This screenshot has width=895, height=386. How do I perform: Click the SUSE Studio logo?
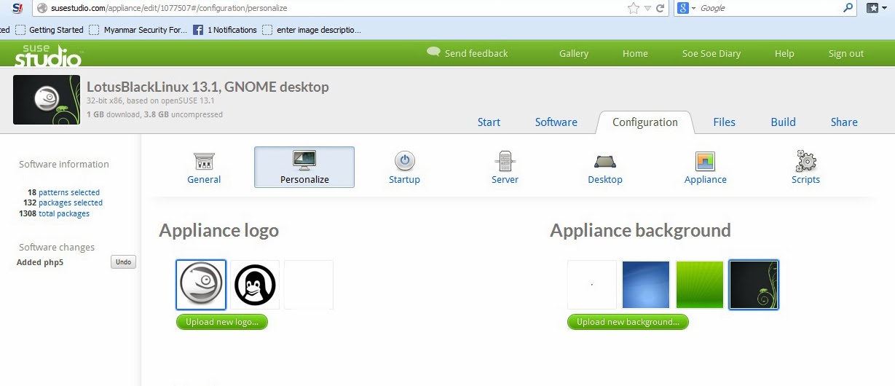49,55
